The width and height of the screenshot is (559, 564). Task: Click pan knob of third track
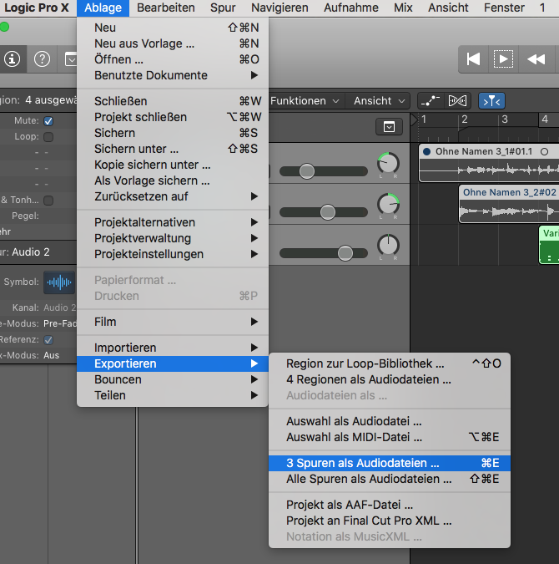point(388,246)
